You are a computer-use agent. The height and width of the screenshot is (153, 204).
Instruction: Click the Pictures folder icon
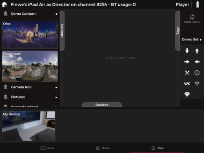[6, 97]
